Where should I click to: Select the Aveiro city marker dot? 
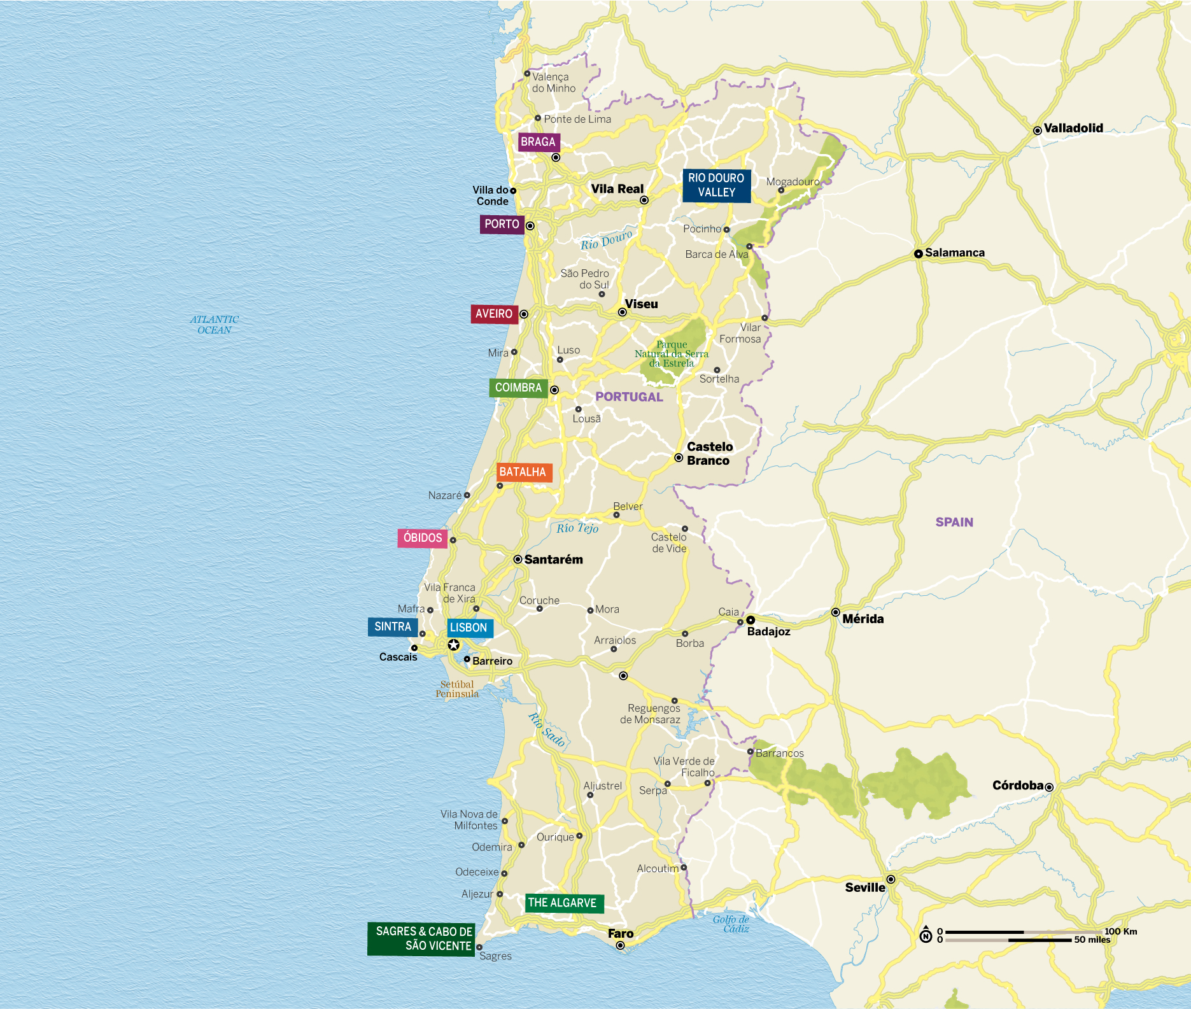pos(524,314)
